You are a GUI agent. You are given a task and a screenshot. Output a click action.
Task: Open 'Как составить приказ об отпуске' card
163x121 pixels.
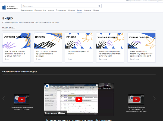[79, 51]
